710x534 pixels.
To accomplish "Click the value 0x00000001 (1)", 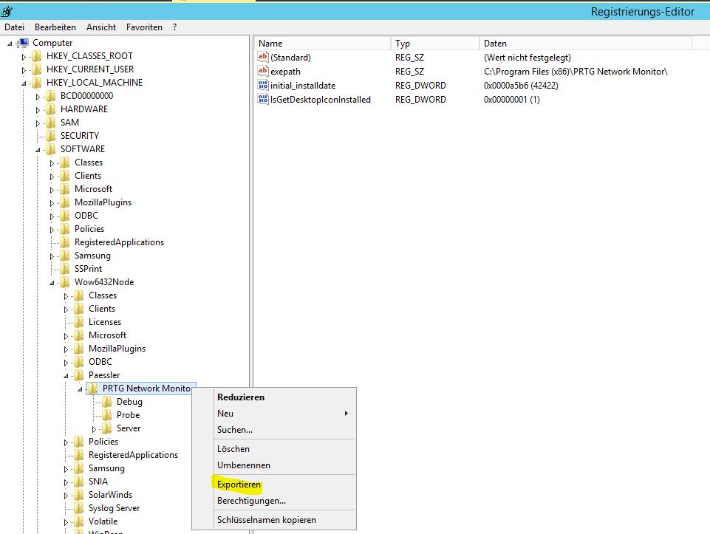I will coord(512,100).
